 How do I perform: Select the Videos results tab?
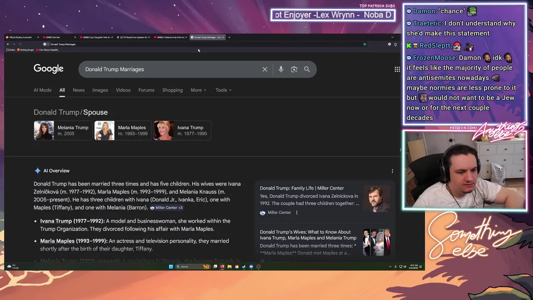(123, 90)
